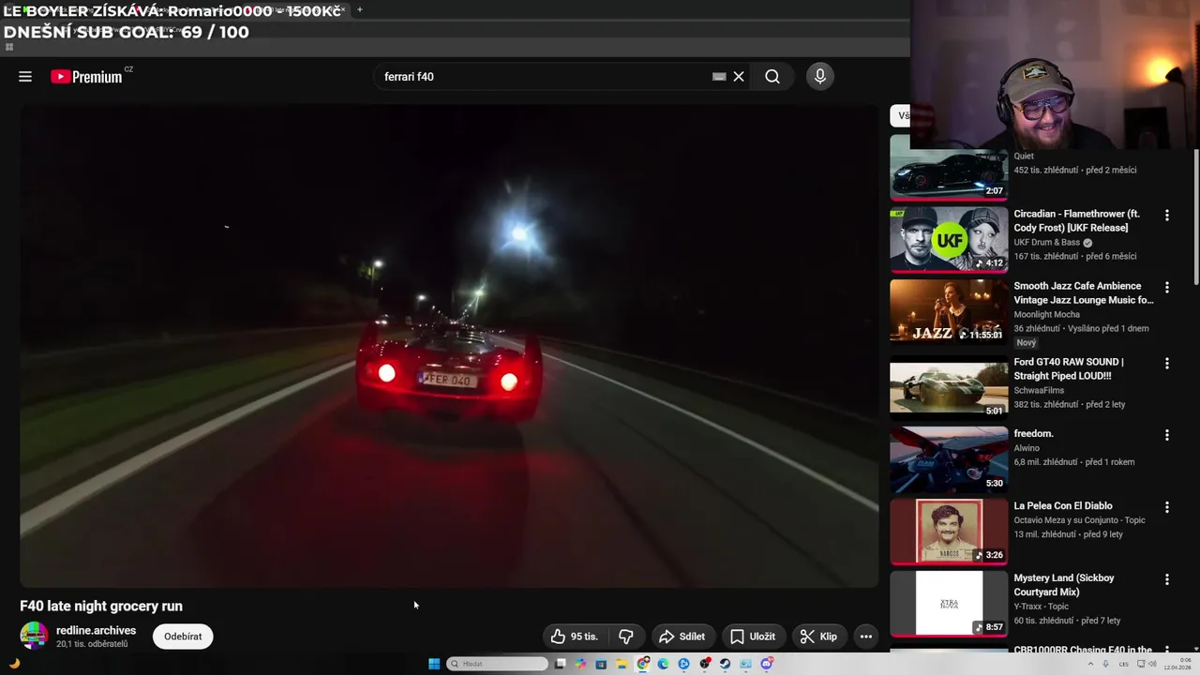Open Microsoft Store from the taskbar
The image size is (1200, 675).
tap(601, 664)
